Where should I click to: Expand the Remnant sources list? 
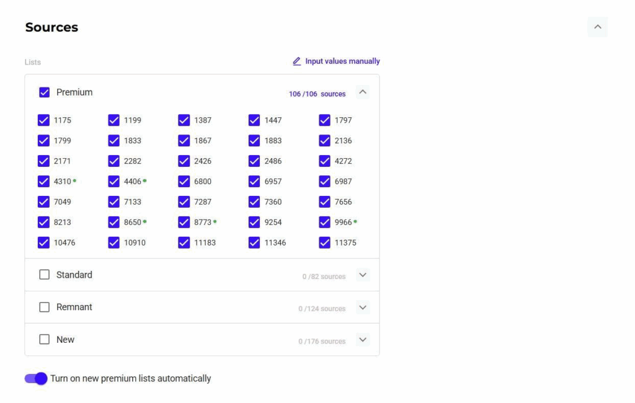click(x=363, y=308)
